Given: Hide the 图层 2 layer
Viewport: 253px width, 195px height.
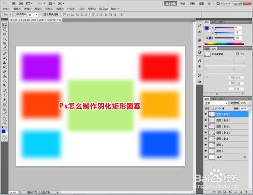Looking at the screenshot, I should pyautogui.click(x=205, y=144).
